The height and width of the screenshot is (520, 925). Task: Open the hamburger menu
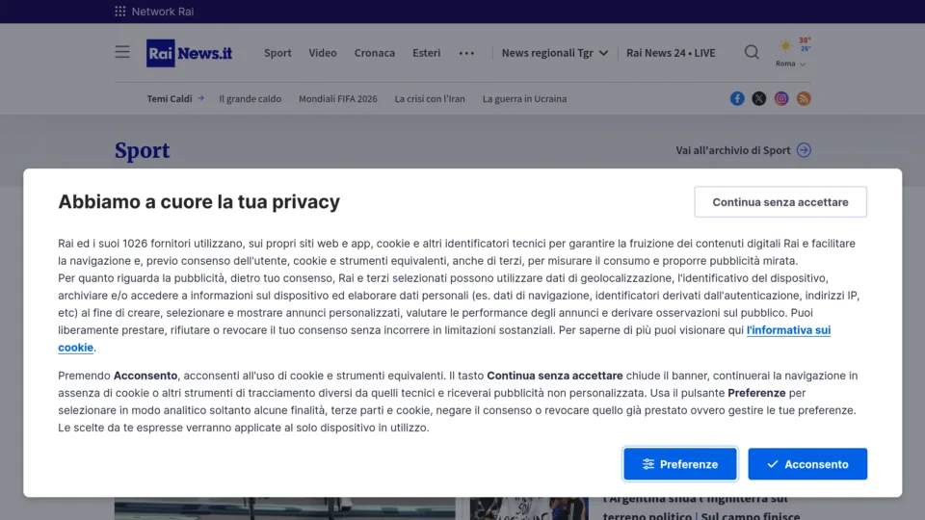122,52
